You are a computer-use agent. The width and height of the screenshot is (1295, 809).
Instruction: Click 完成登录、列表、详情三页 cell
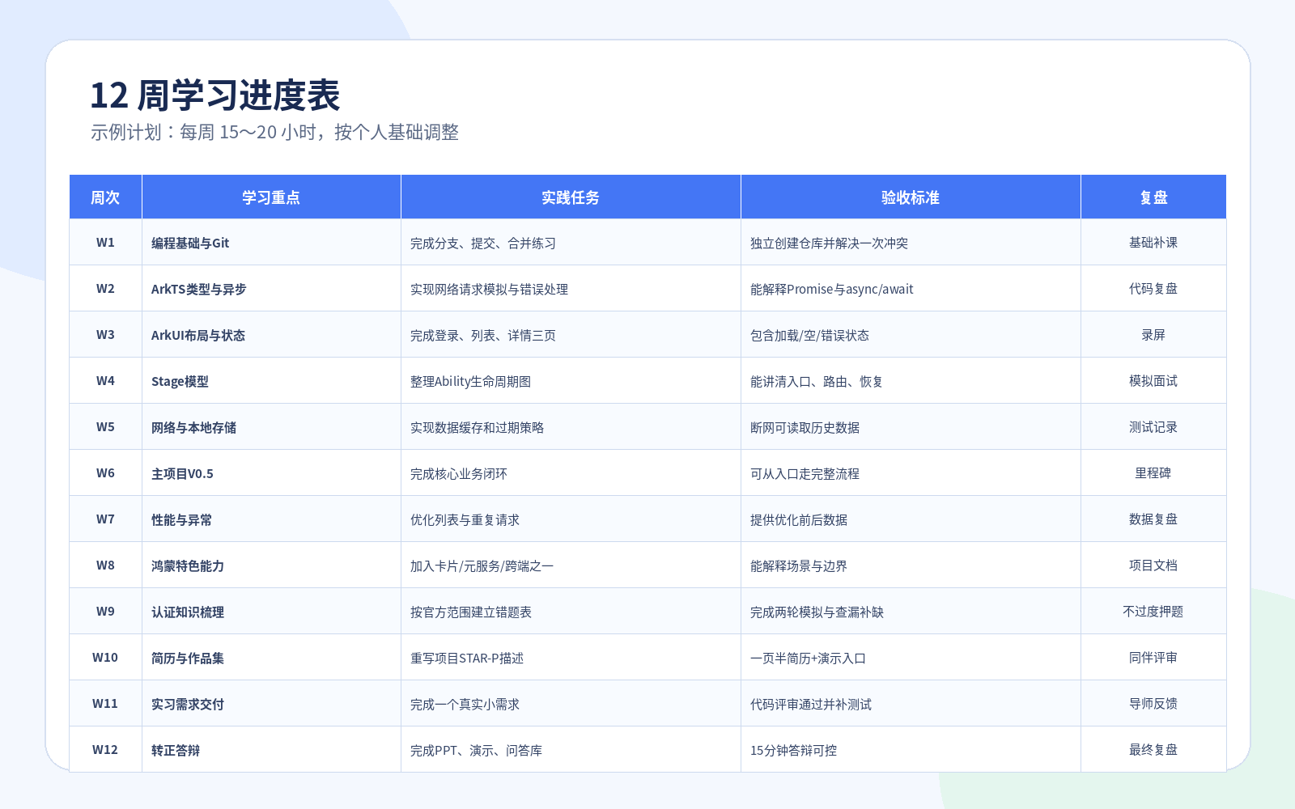coord(571,334)
